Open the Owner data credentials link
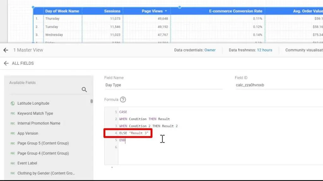Screen dimensions: 323x181 210,50
